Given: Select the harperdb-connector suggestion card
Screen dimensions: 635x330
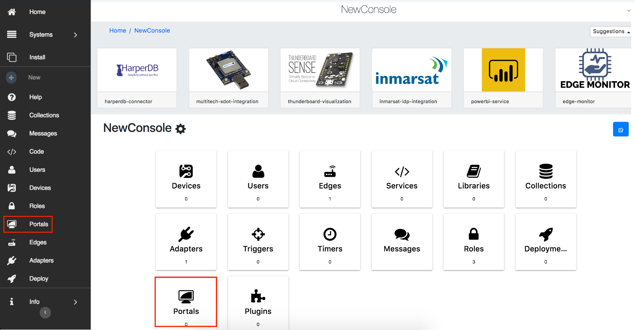Looking at the screenshot, I should click(x=137, y=78).
